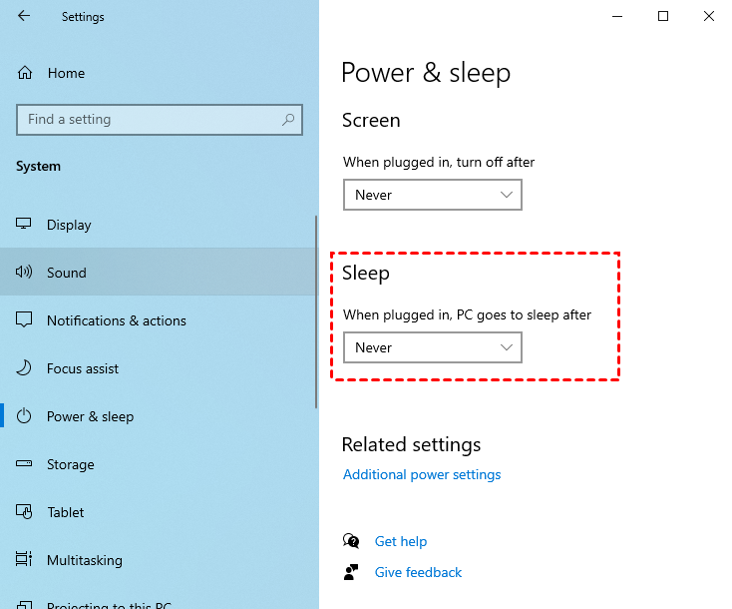Click the Focus assist moon icon
732x609 pixels.
coord(24,368)
